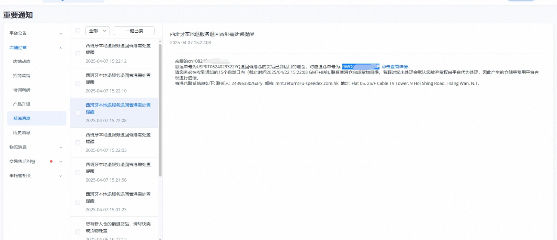Collapse the 店铺经营 section chevron
Image resolution: width=557 pixels, height=240 pixels.
click(61, 48)
